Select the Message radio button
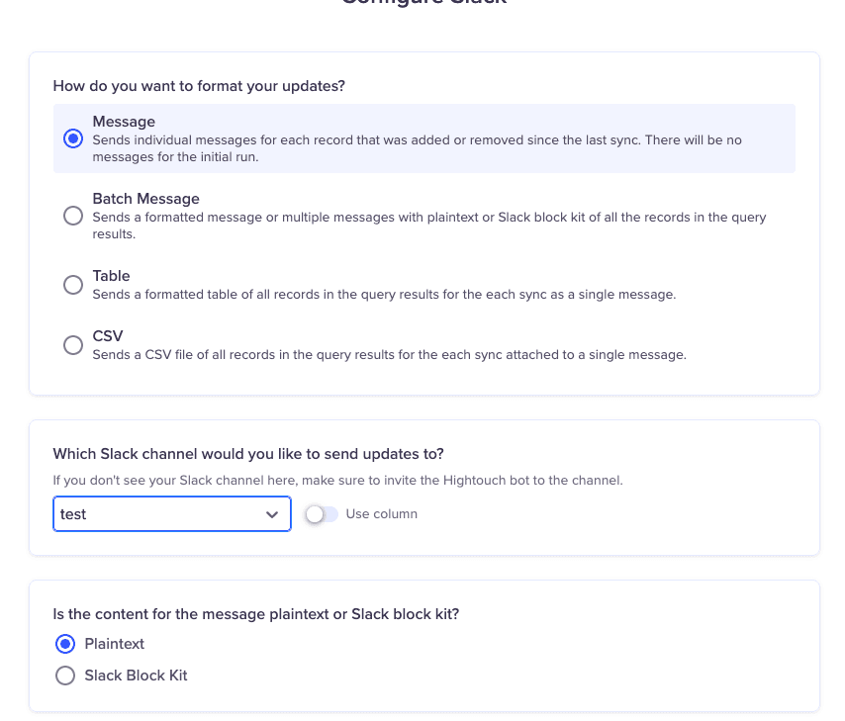The image size is (845, 721). pos(72,138)
